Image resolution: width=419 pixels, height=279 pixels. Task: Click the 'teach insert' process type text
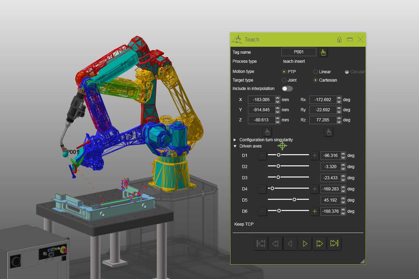(294, 61)
